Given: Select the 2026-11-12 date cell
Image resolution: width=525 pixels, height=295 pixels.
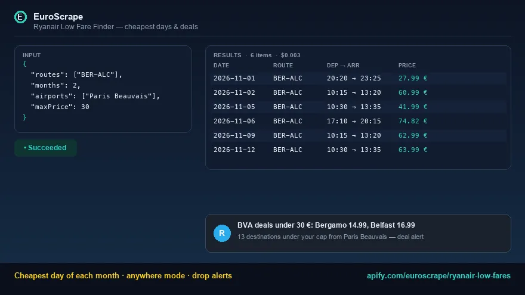Looking at the screenshot, I should point(234,150).
